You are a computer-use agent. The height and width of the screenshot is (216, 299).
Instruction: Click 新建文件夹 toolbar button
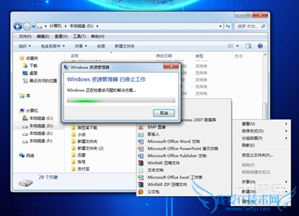pos(125,46)
